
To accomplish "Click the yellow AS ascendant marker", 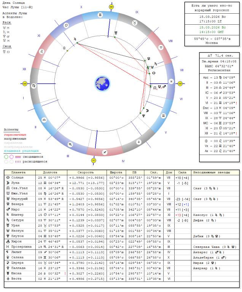I will click(x=25, y=84).
